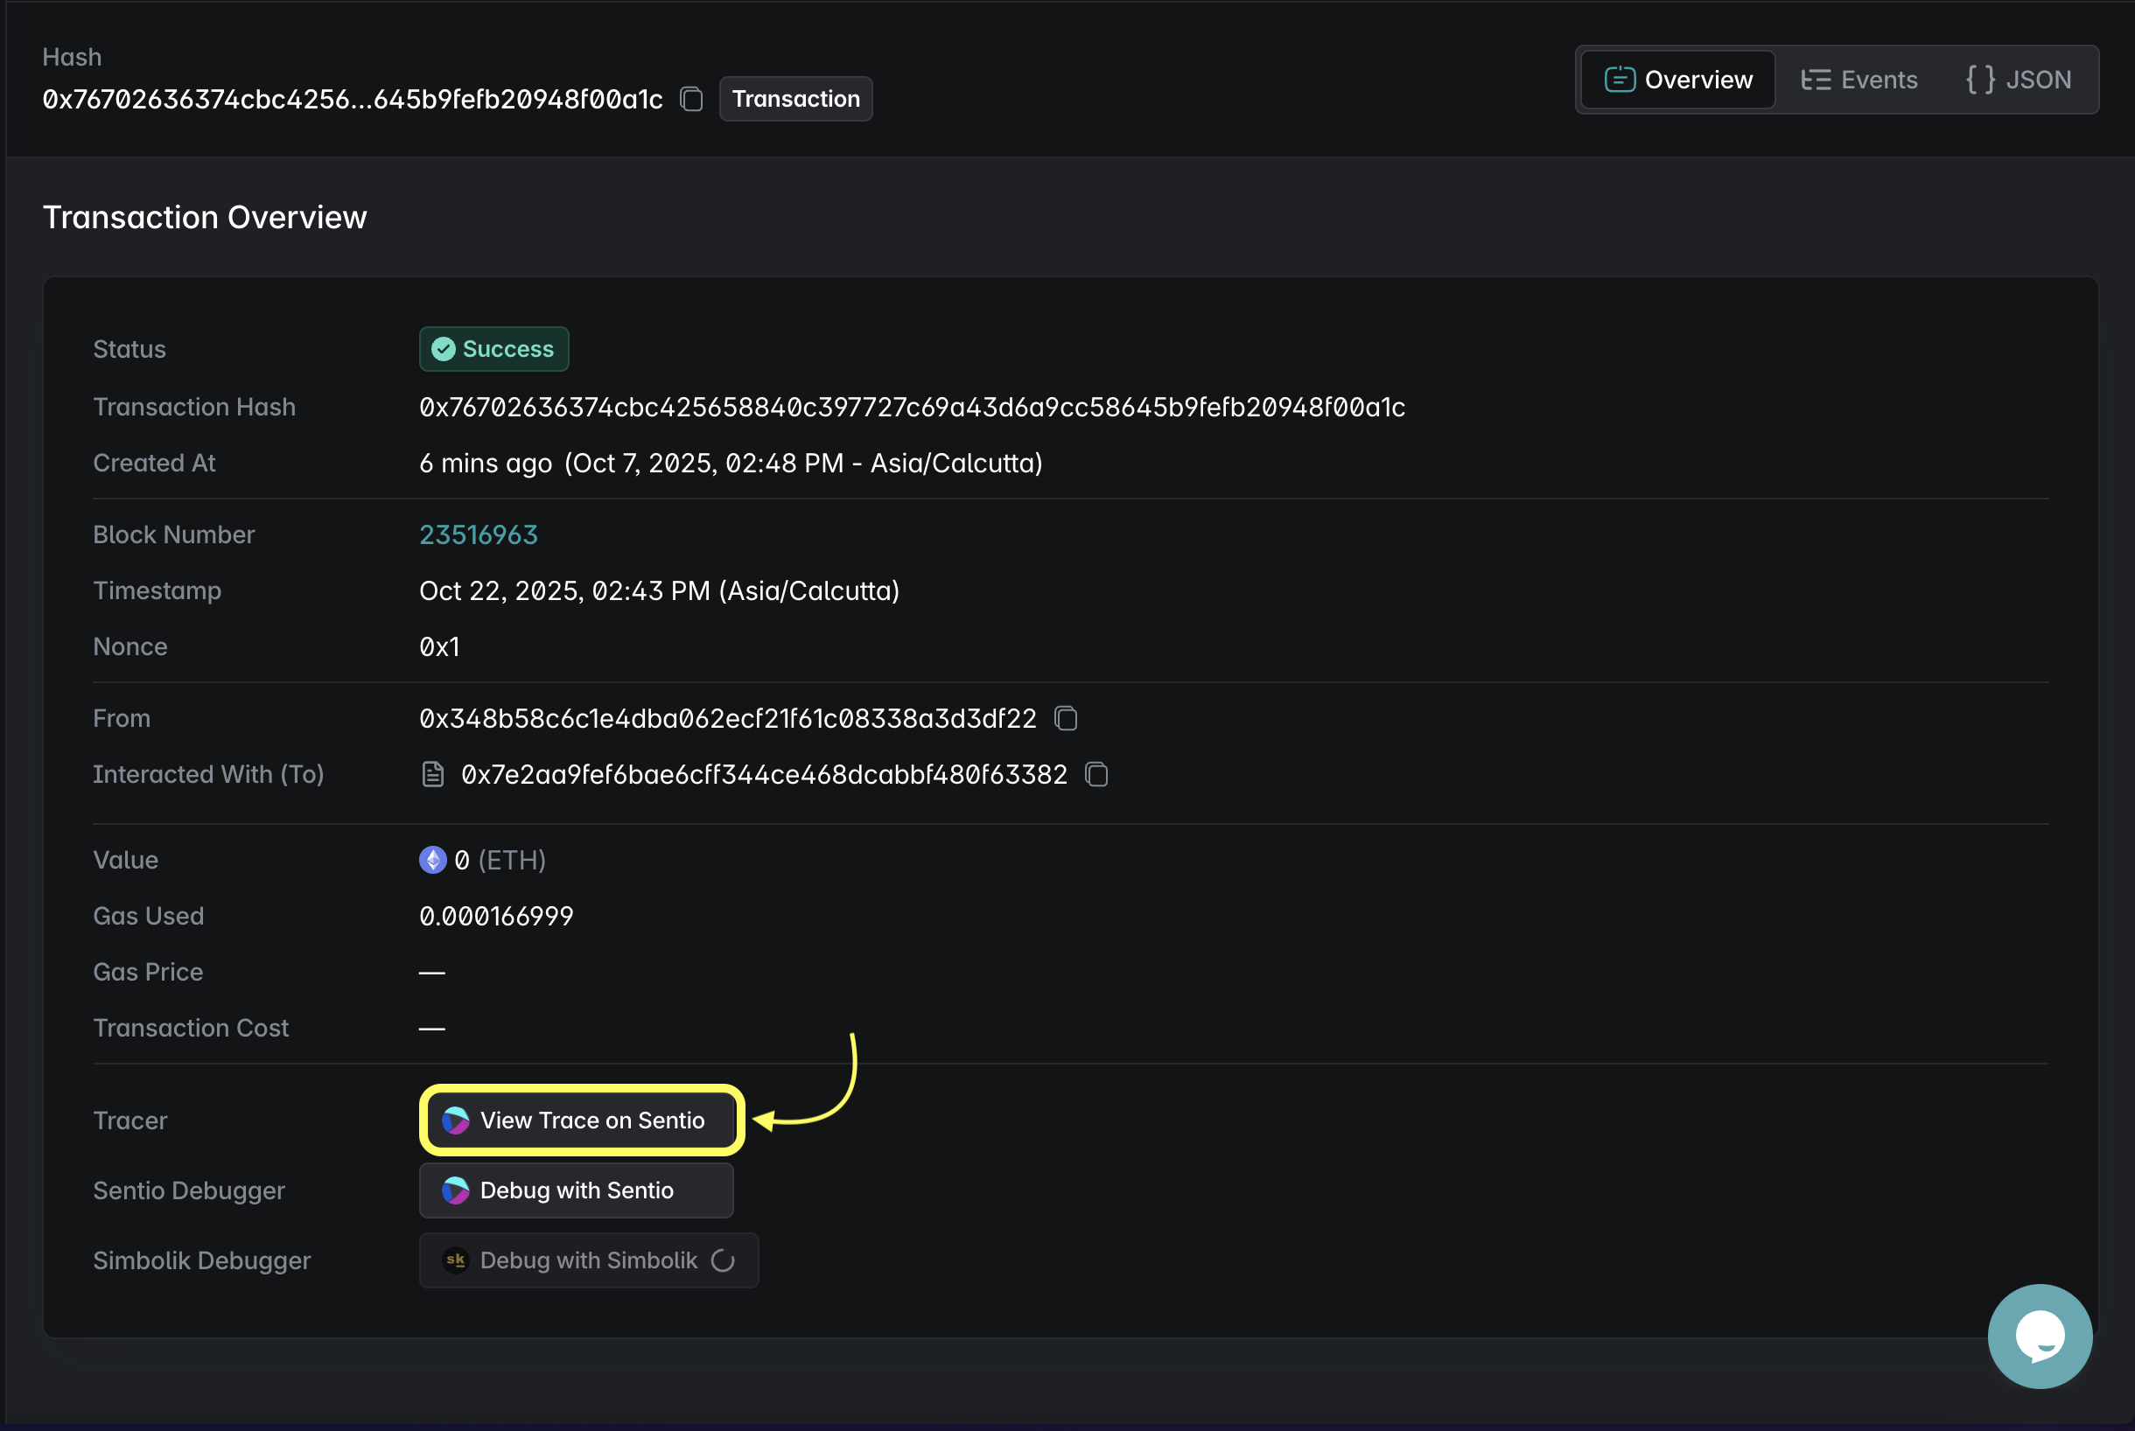Image resolution: width=2135 pixels, height=1431 pixels.
Task: Click the Simbolik loading spinner
Action: [723, 1260]
